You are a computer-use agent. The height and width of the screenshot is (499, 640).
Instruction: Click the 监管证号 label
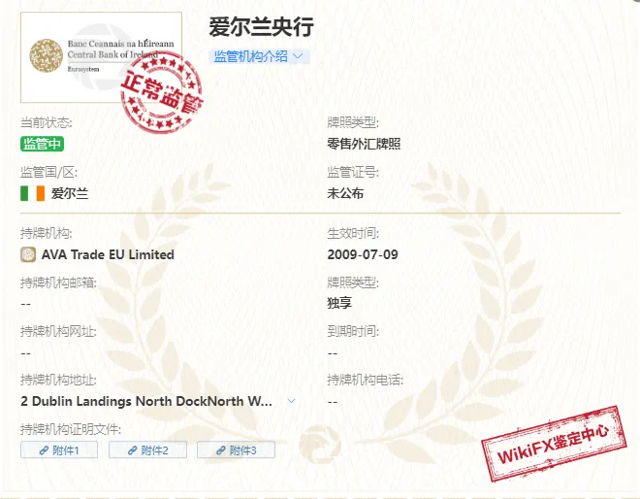(x=353, y=173)
